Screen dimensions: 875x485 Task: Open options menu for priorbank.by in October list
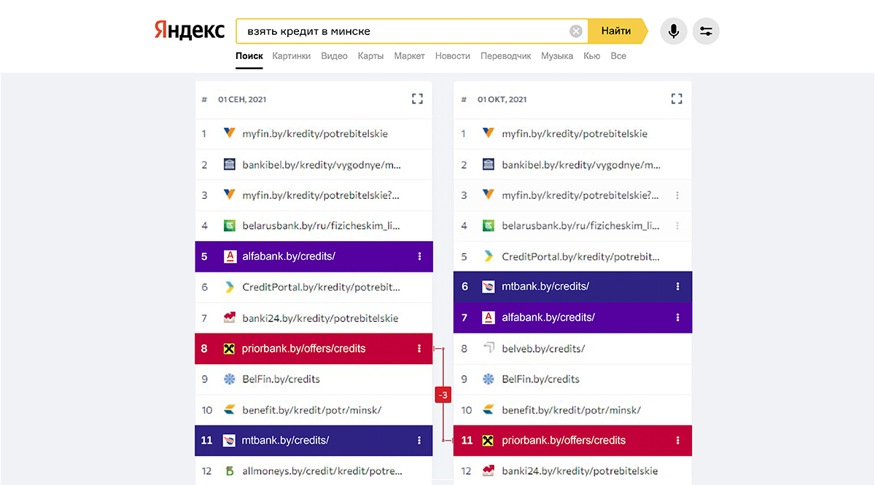(678, 441)
